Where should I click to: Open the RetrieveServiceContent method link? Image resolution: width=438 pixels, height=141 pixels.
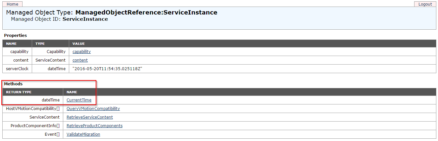point(90,117)
